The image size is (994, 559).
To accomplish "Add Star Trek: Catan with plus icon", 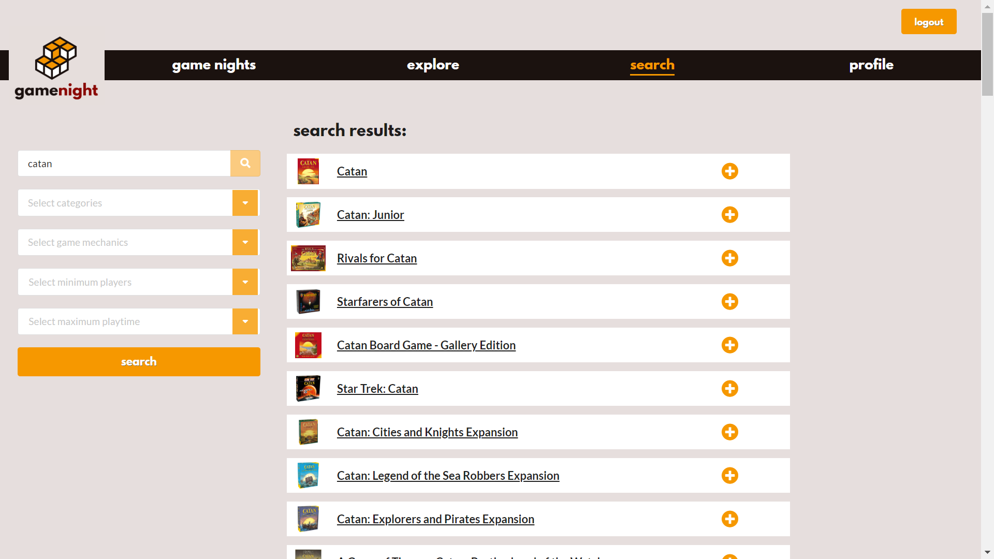I will (x=729, y=389).
